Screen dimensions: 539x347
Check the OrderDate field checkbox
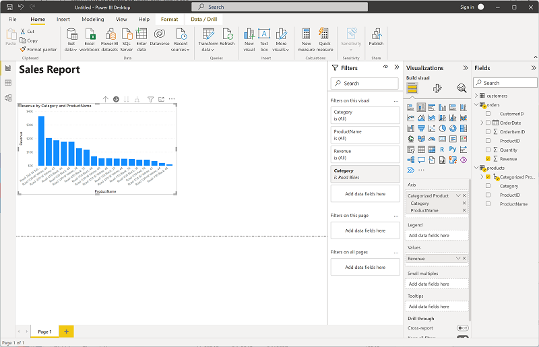[x=488, y=123]
